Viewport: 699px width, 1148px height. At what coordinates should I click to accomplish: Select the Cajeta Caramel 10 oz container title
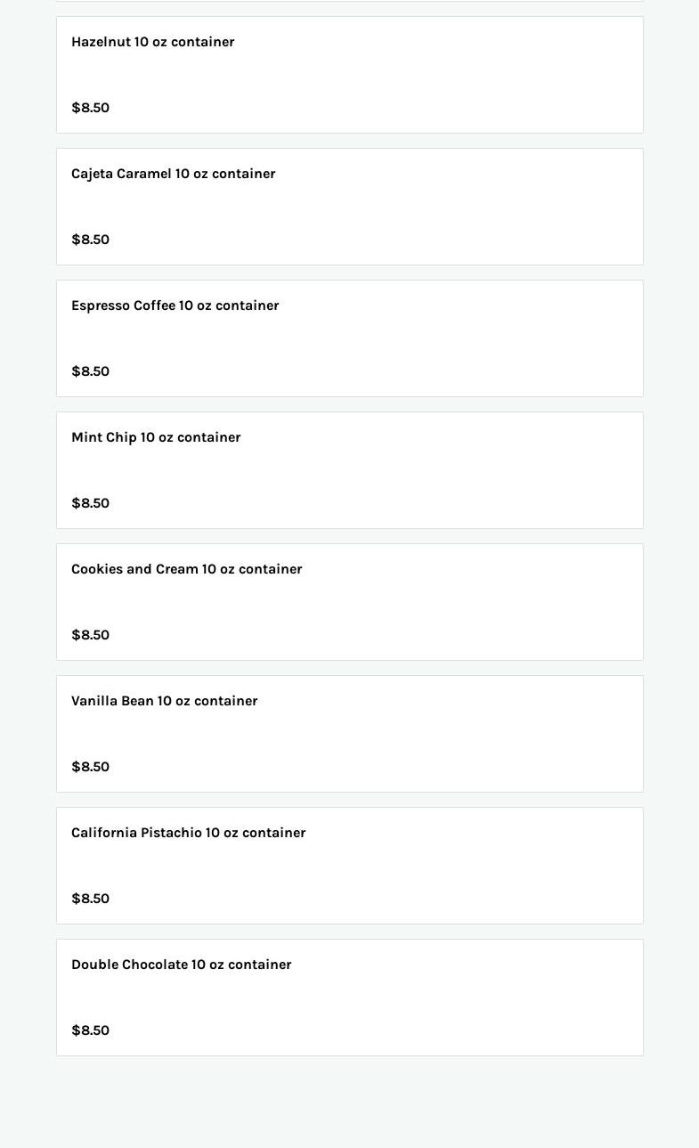173,174
